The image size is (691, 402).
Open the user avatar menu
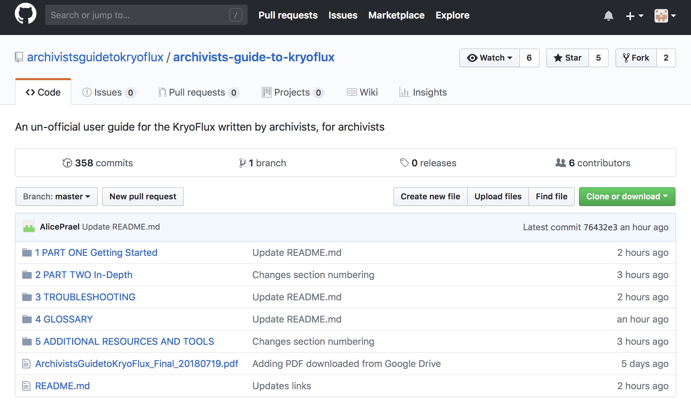coord(665,15)
